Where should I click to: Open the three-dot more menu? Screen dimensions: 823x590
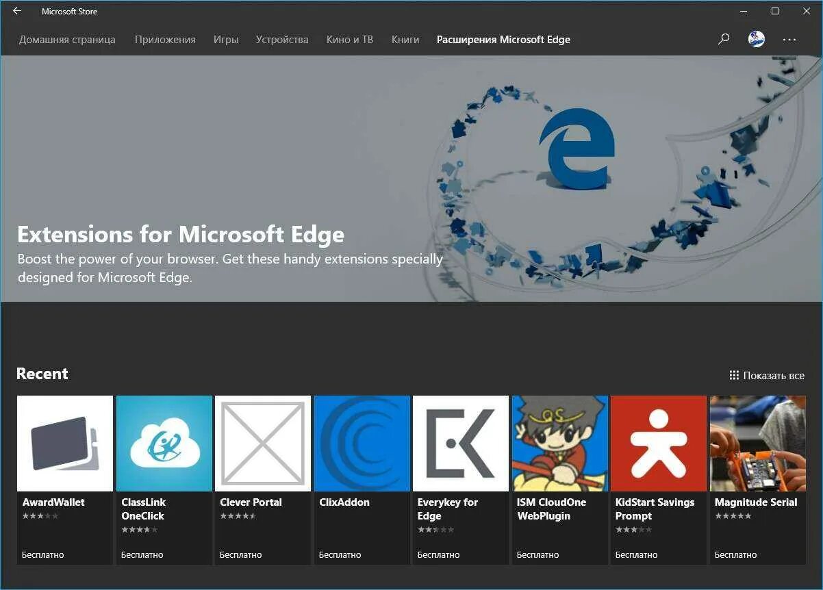click(789, 40)
